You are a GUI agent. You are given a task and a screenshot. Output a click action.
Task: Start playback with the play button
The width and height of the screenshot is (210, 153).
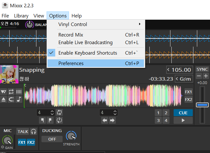click(x=183, y=120)
